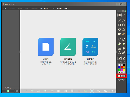Select the hand pan tool
Image resolution: width=130 pixels, height=97 pixels.
tap(124, 48)
